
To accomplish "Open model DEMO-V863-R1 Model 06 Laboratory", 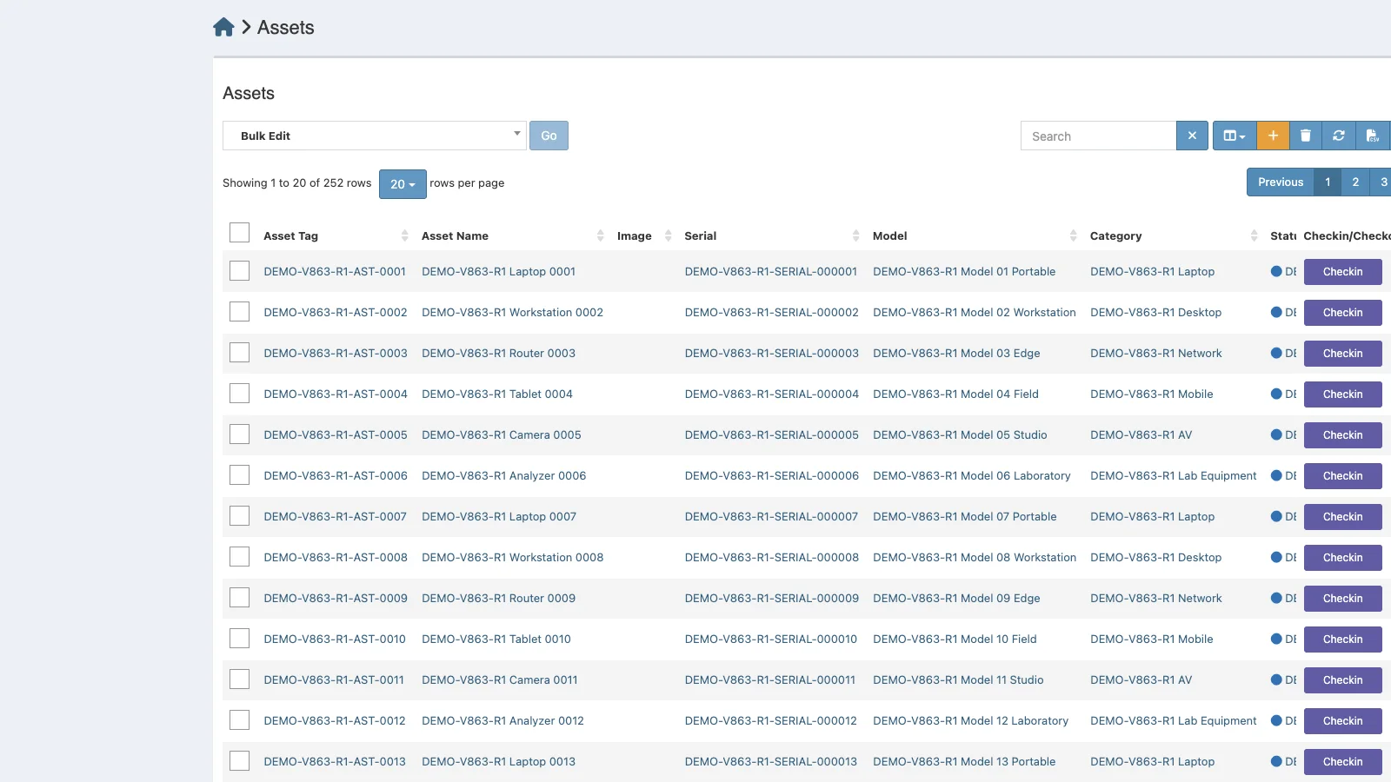I will [x=972, y=475].
